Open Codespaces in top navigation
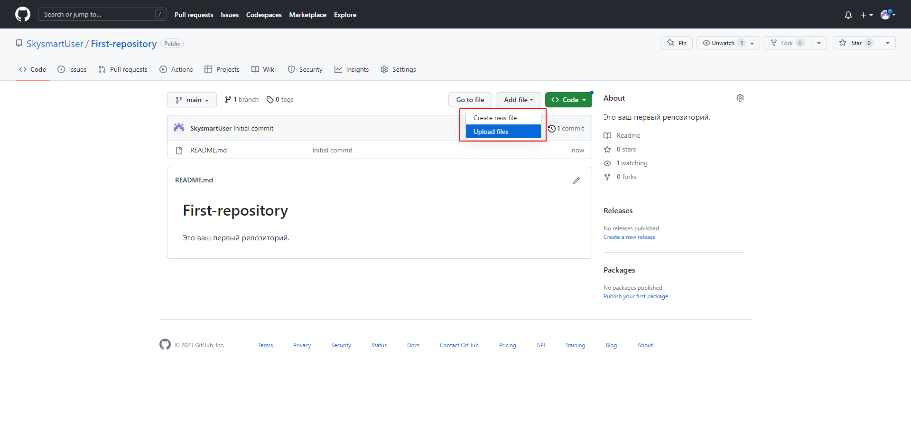 (x=264, y=15)
